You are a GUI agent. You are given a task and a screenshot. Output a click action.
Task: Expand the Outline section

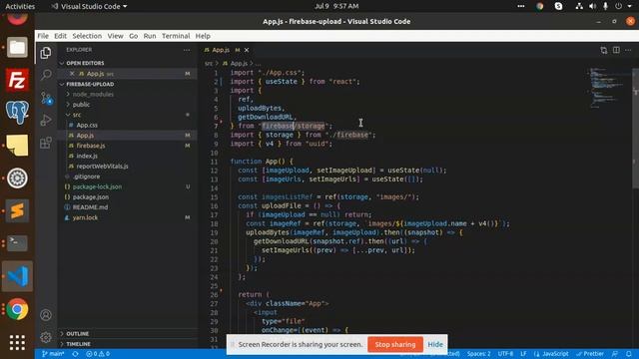[x=78, y=334]
